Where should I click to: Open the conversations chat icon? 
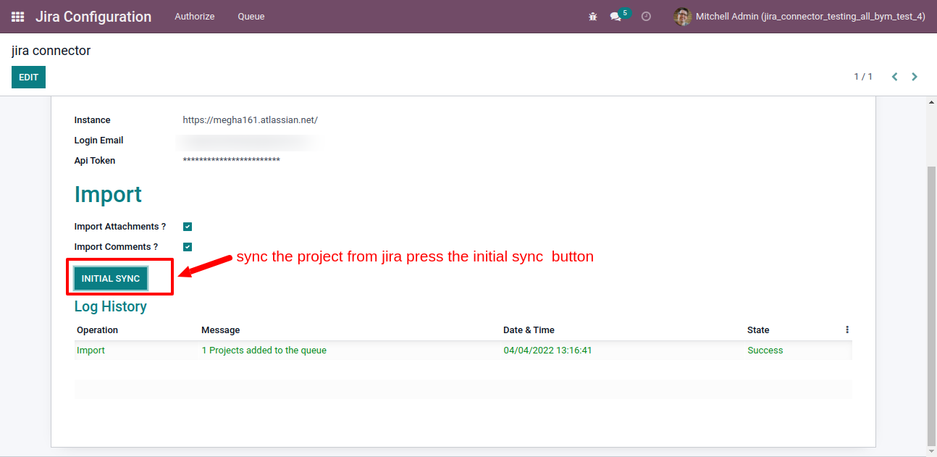coord(615,16)
